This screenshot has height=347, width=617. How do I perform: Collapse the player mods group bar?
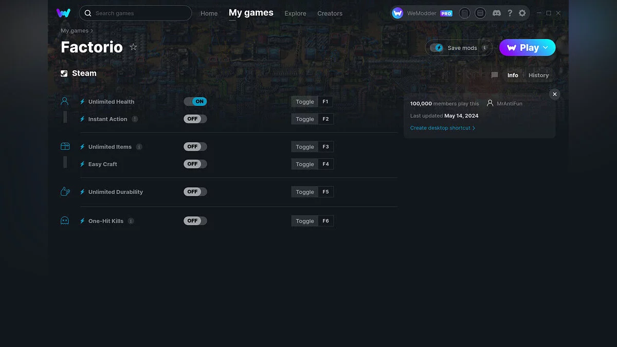(65, 117)
